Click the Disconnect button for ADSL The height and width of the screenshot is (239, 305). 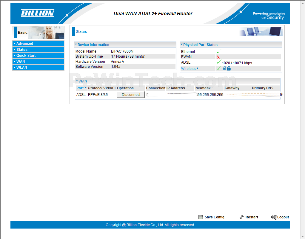point(131,95)
